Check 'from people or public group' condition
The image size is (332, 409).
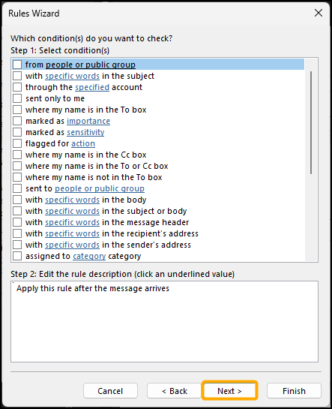17,65
